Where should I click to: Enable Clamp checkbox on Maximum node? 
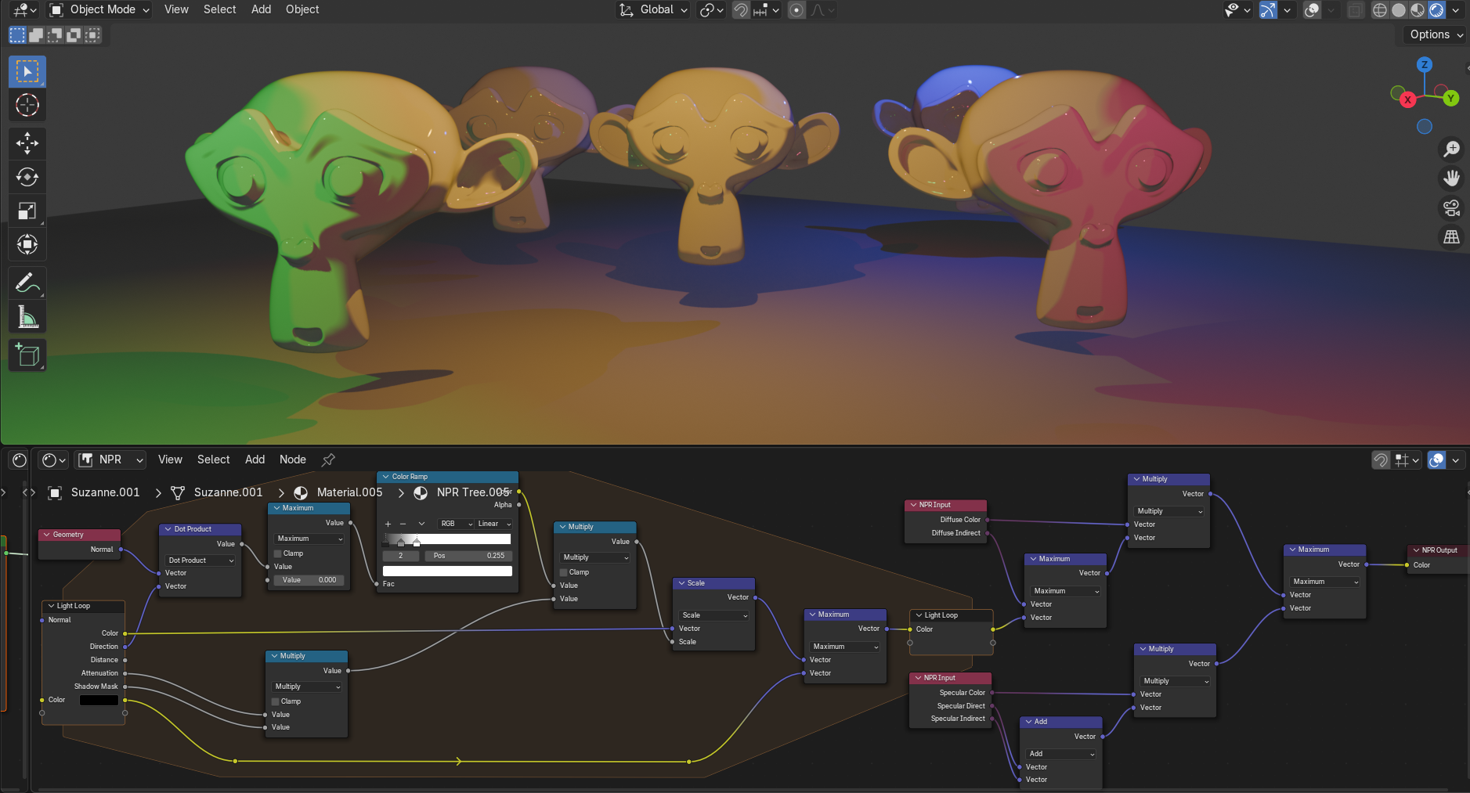[277, 553]
